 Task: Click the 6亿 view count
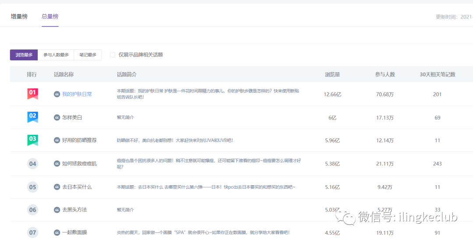coord(332,118)
